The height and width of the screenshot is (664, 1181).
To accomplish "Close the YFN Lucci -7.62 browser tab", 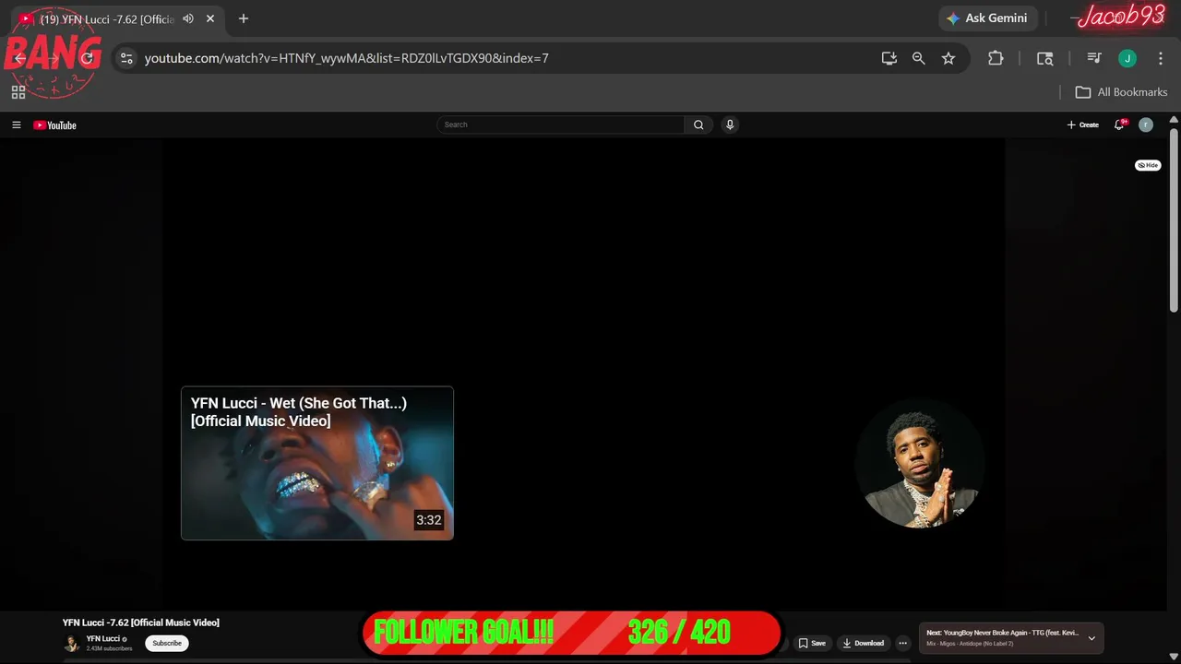I will 210,18.
